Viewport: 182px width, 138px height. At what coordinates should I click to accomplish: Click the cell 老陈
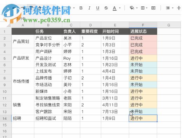[x=71, y=98]
